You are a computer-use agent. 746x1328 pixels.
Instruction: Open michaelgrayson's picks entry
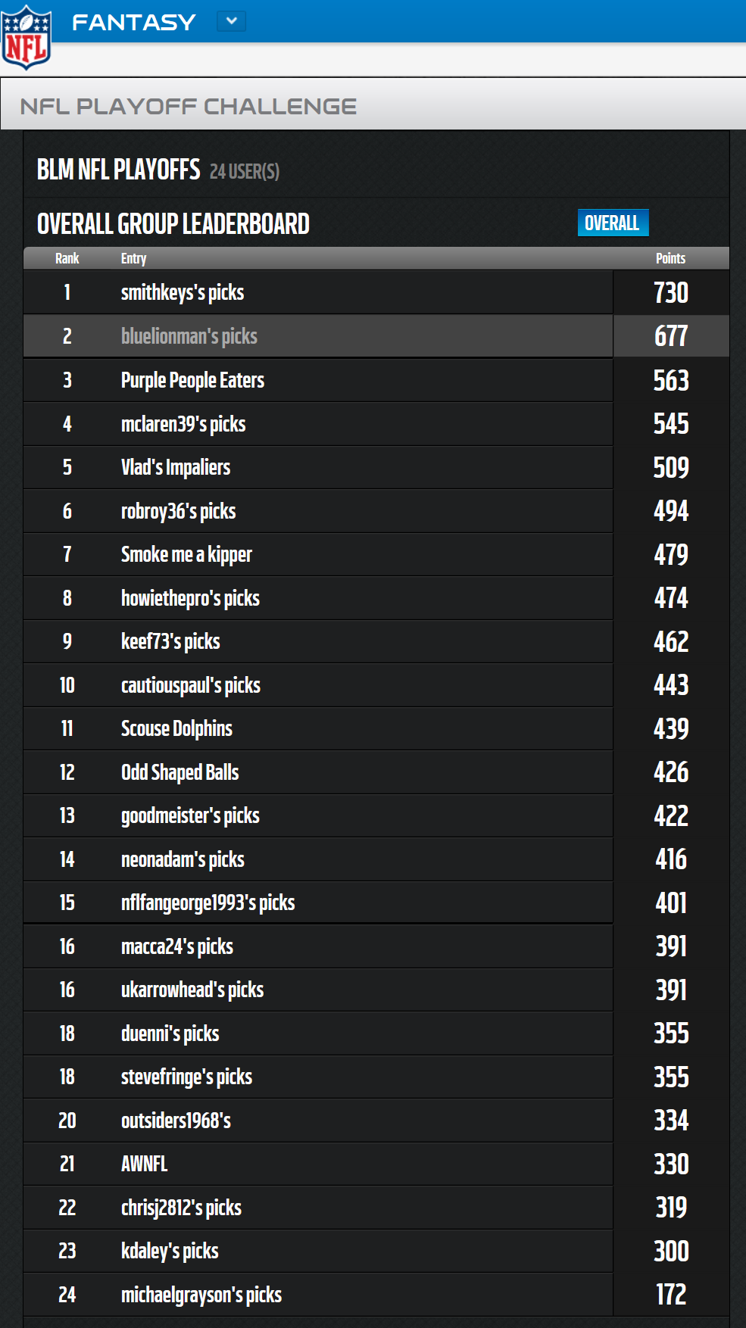[x=201, y=1295]
